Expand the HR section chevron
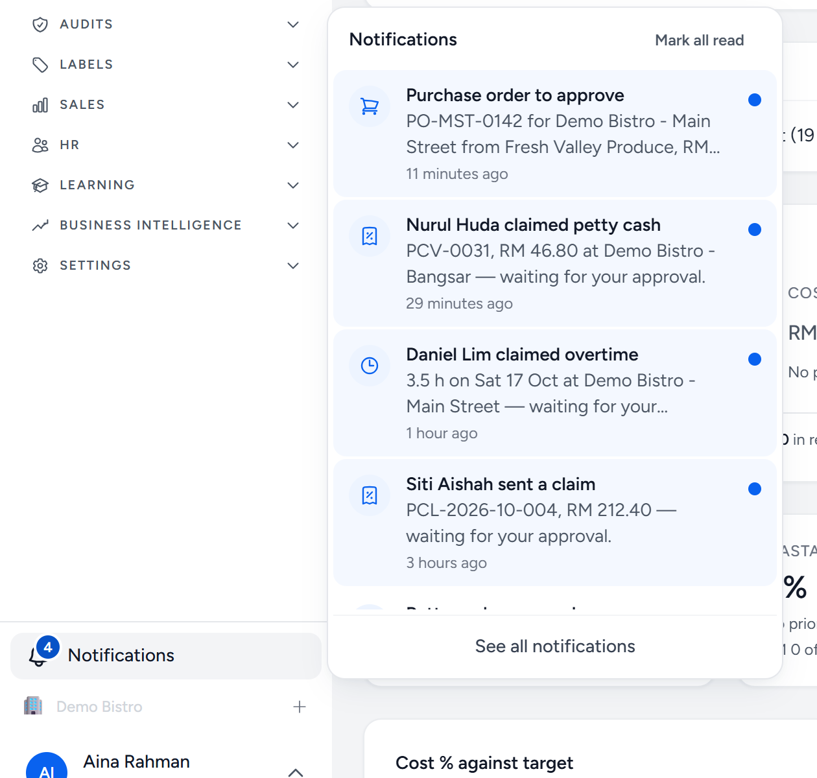This screenshot has height=778, width=817. coord(293,145)
